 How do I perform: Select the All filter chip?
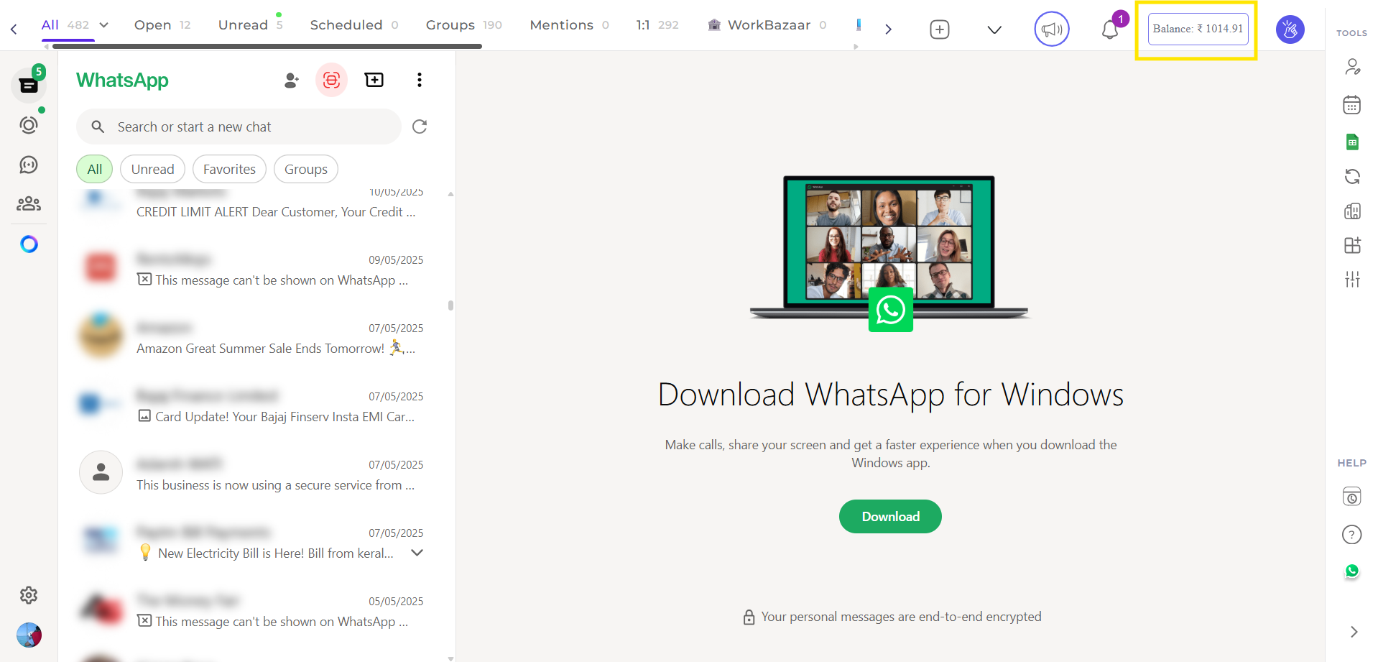point(95,169)
